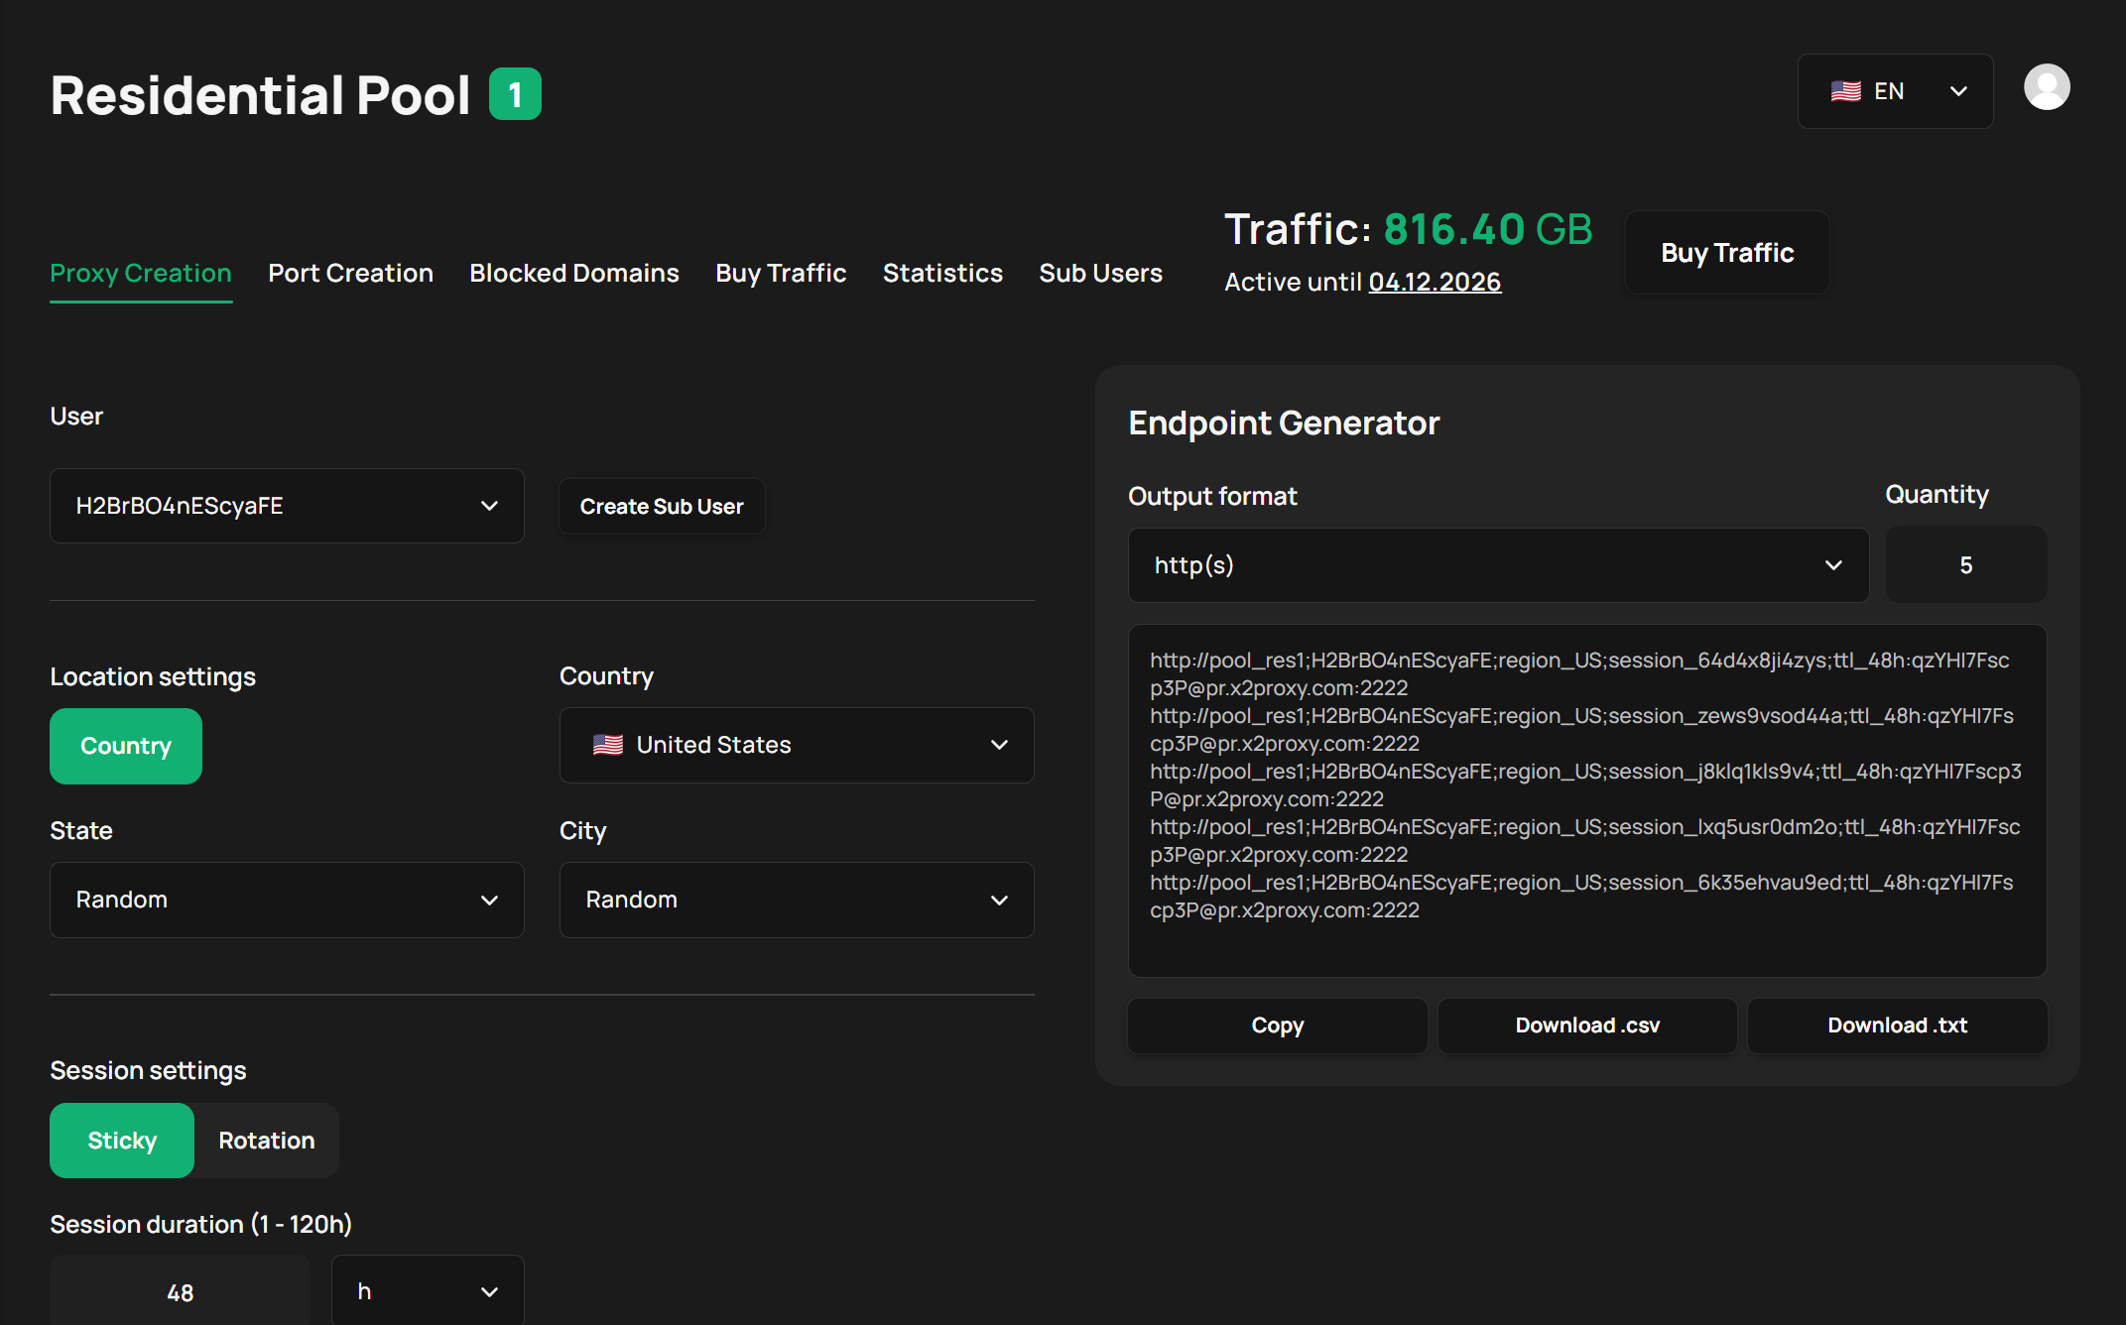The width and height of the screenshot is (2126, 1325).
Task: Click the Buy Traffic button near traffic
Action: coord(1727,253)
